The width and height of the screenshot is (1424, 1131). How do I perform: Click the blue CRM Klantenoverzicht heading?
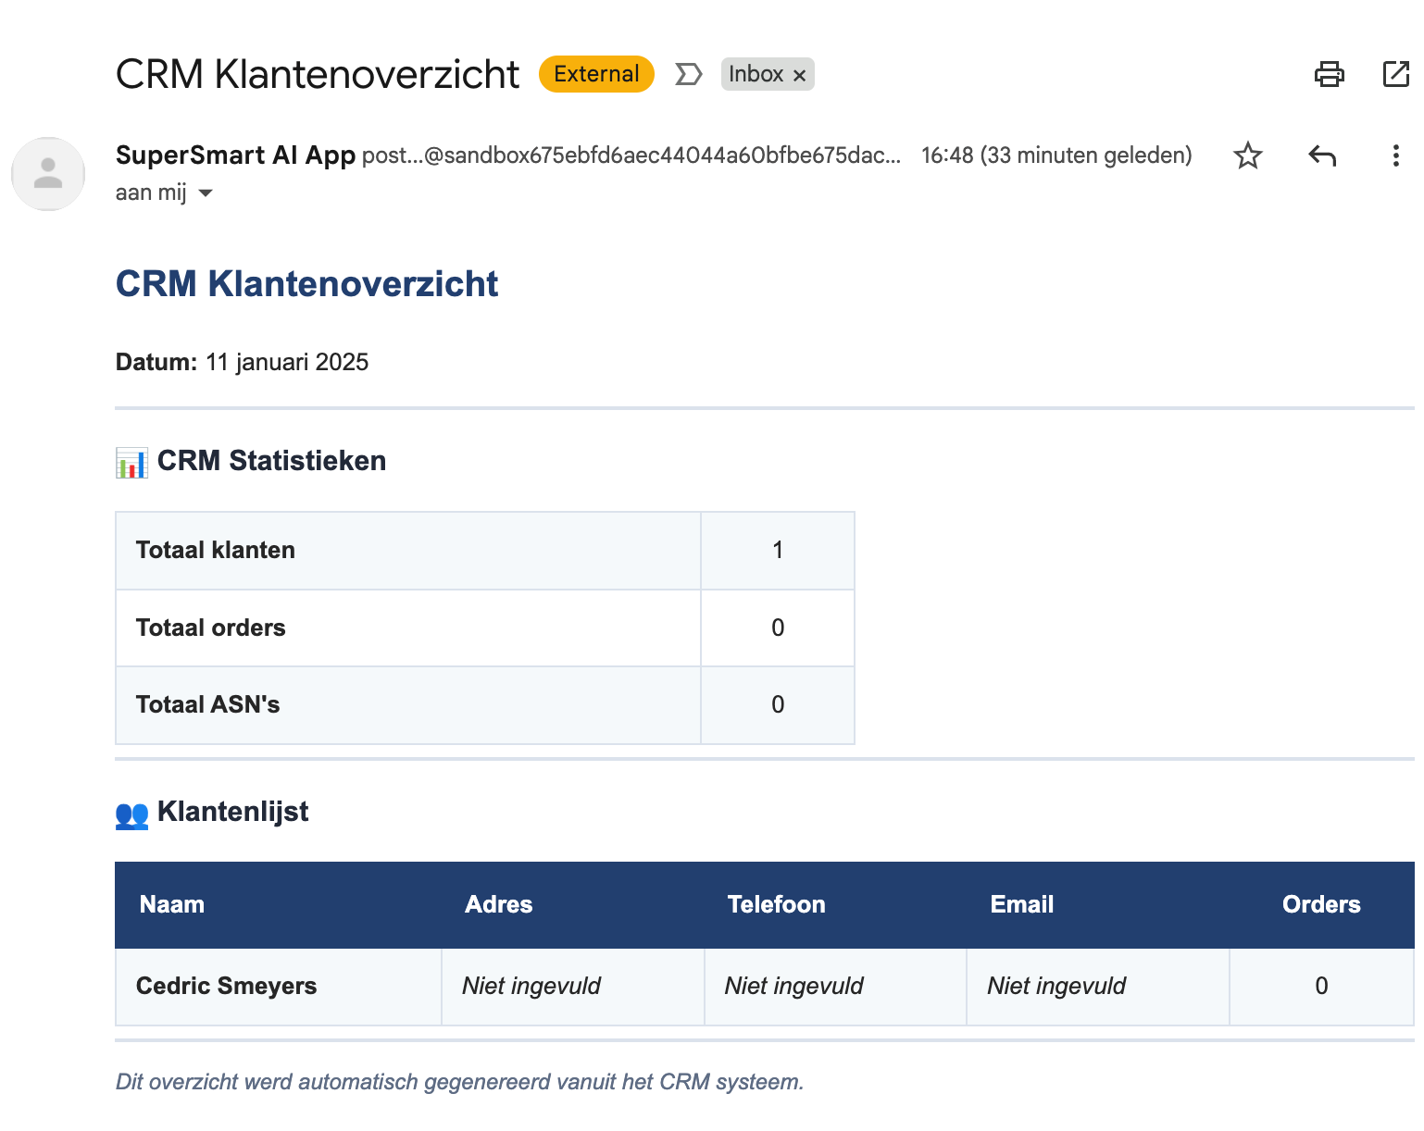click(306, 283)
